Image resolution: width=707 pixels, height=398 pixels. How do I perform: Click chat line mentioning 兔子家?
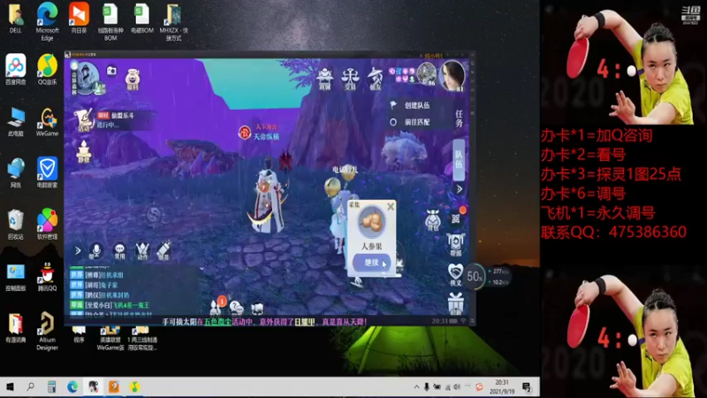click(94, 285)
